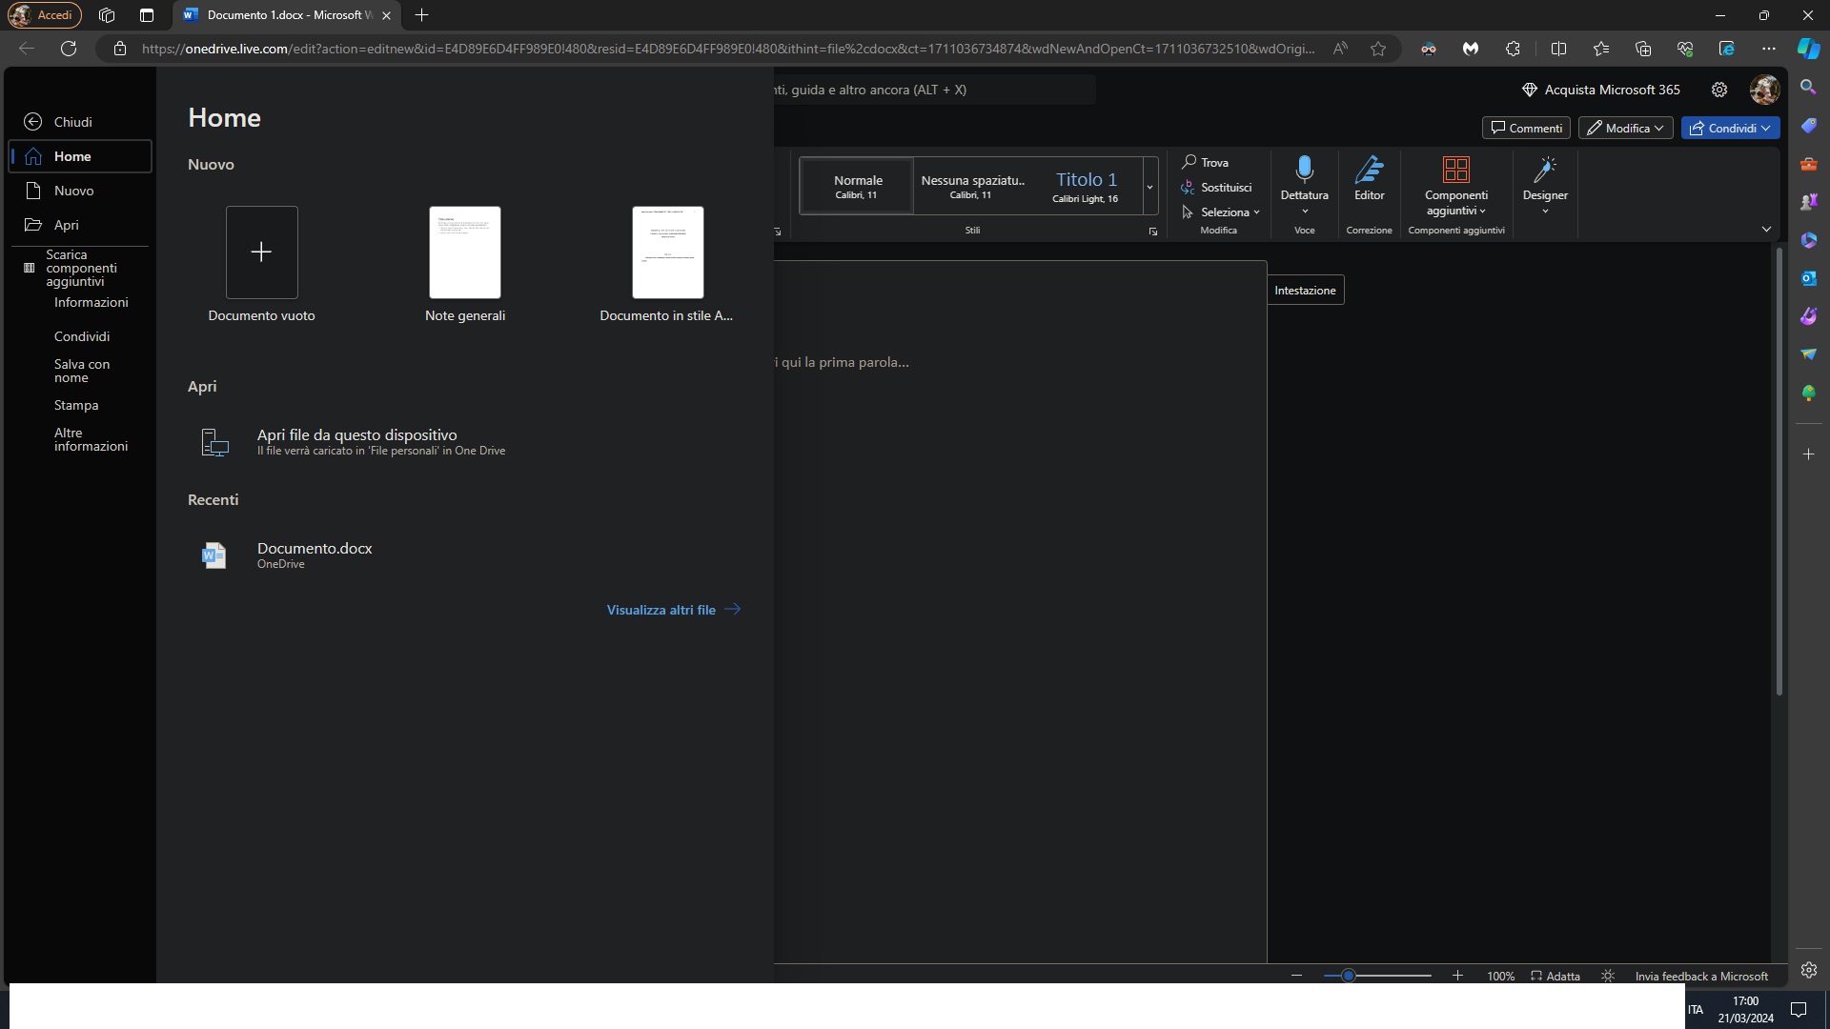Image resolution: width=1830 pixels, height=1029 pixels.
Task: Click Invia feedback a Microsoft
Action: 1701,977
